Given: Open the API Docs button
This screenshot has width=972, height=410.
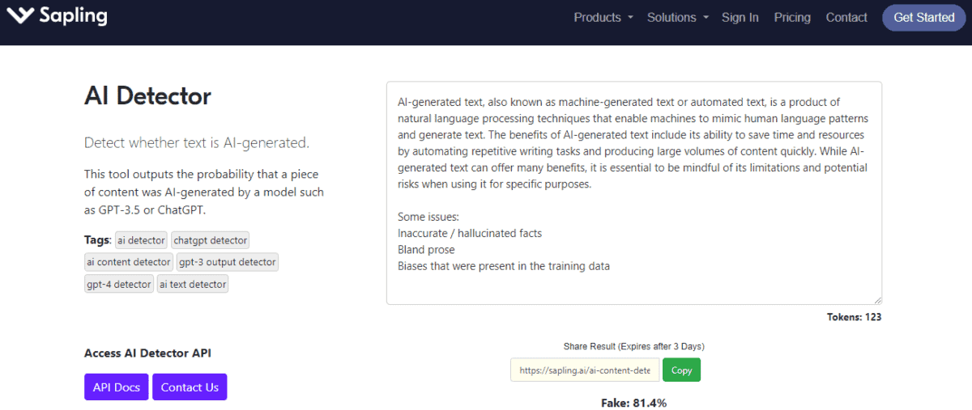Looking at the screenshot, I should click(117, 387).
